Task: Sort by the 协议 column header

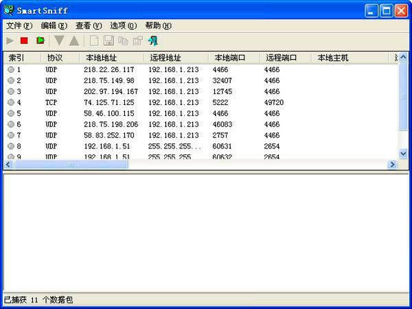Action: click(x=60, y=58)
